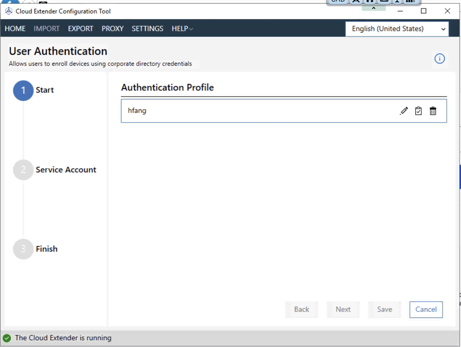Open the English (United States) language dropdown
This screenshot has height=347, width=461.
click(397, 29)
